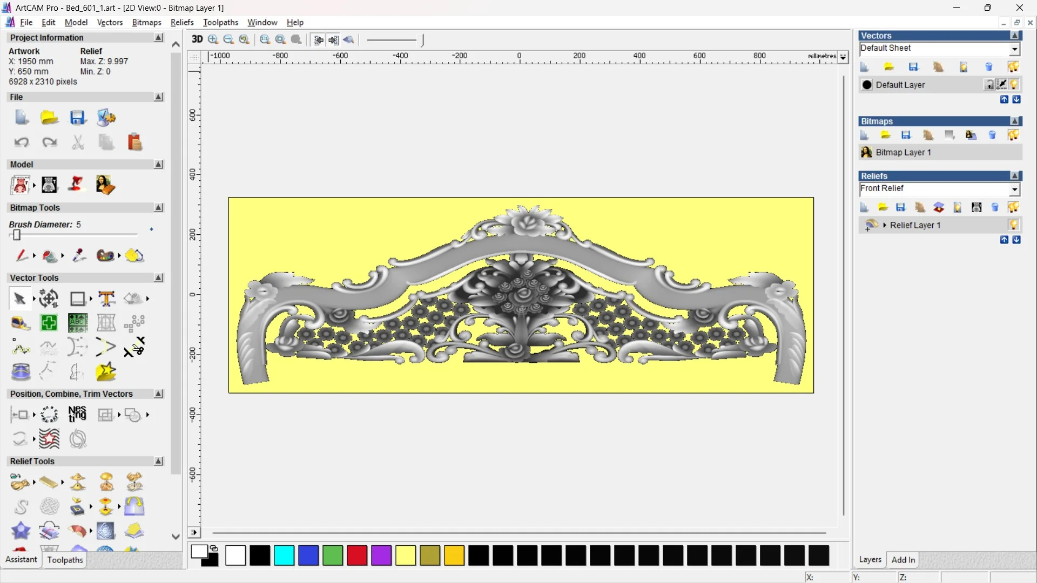Click the Nesting tool icon
1037x583 pixels.
click(x=77, y=415)
